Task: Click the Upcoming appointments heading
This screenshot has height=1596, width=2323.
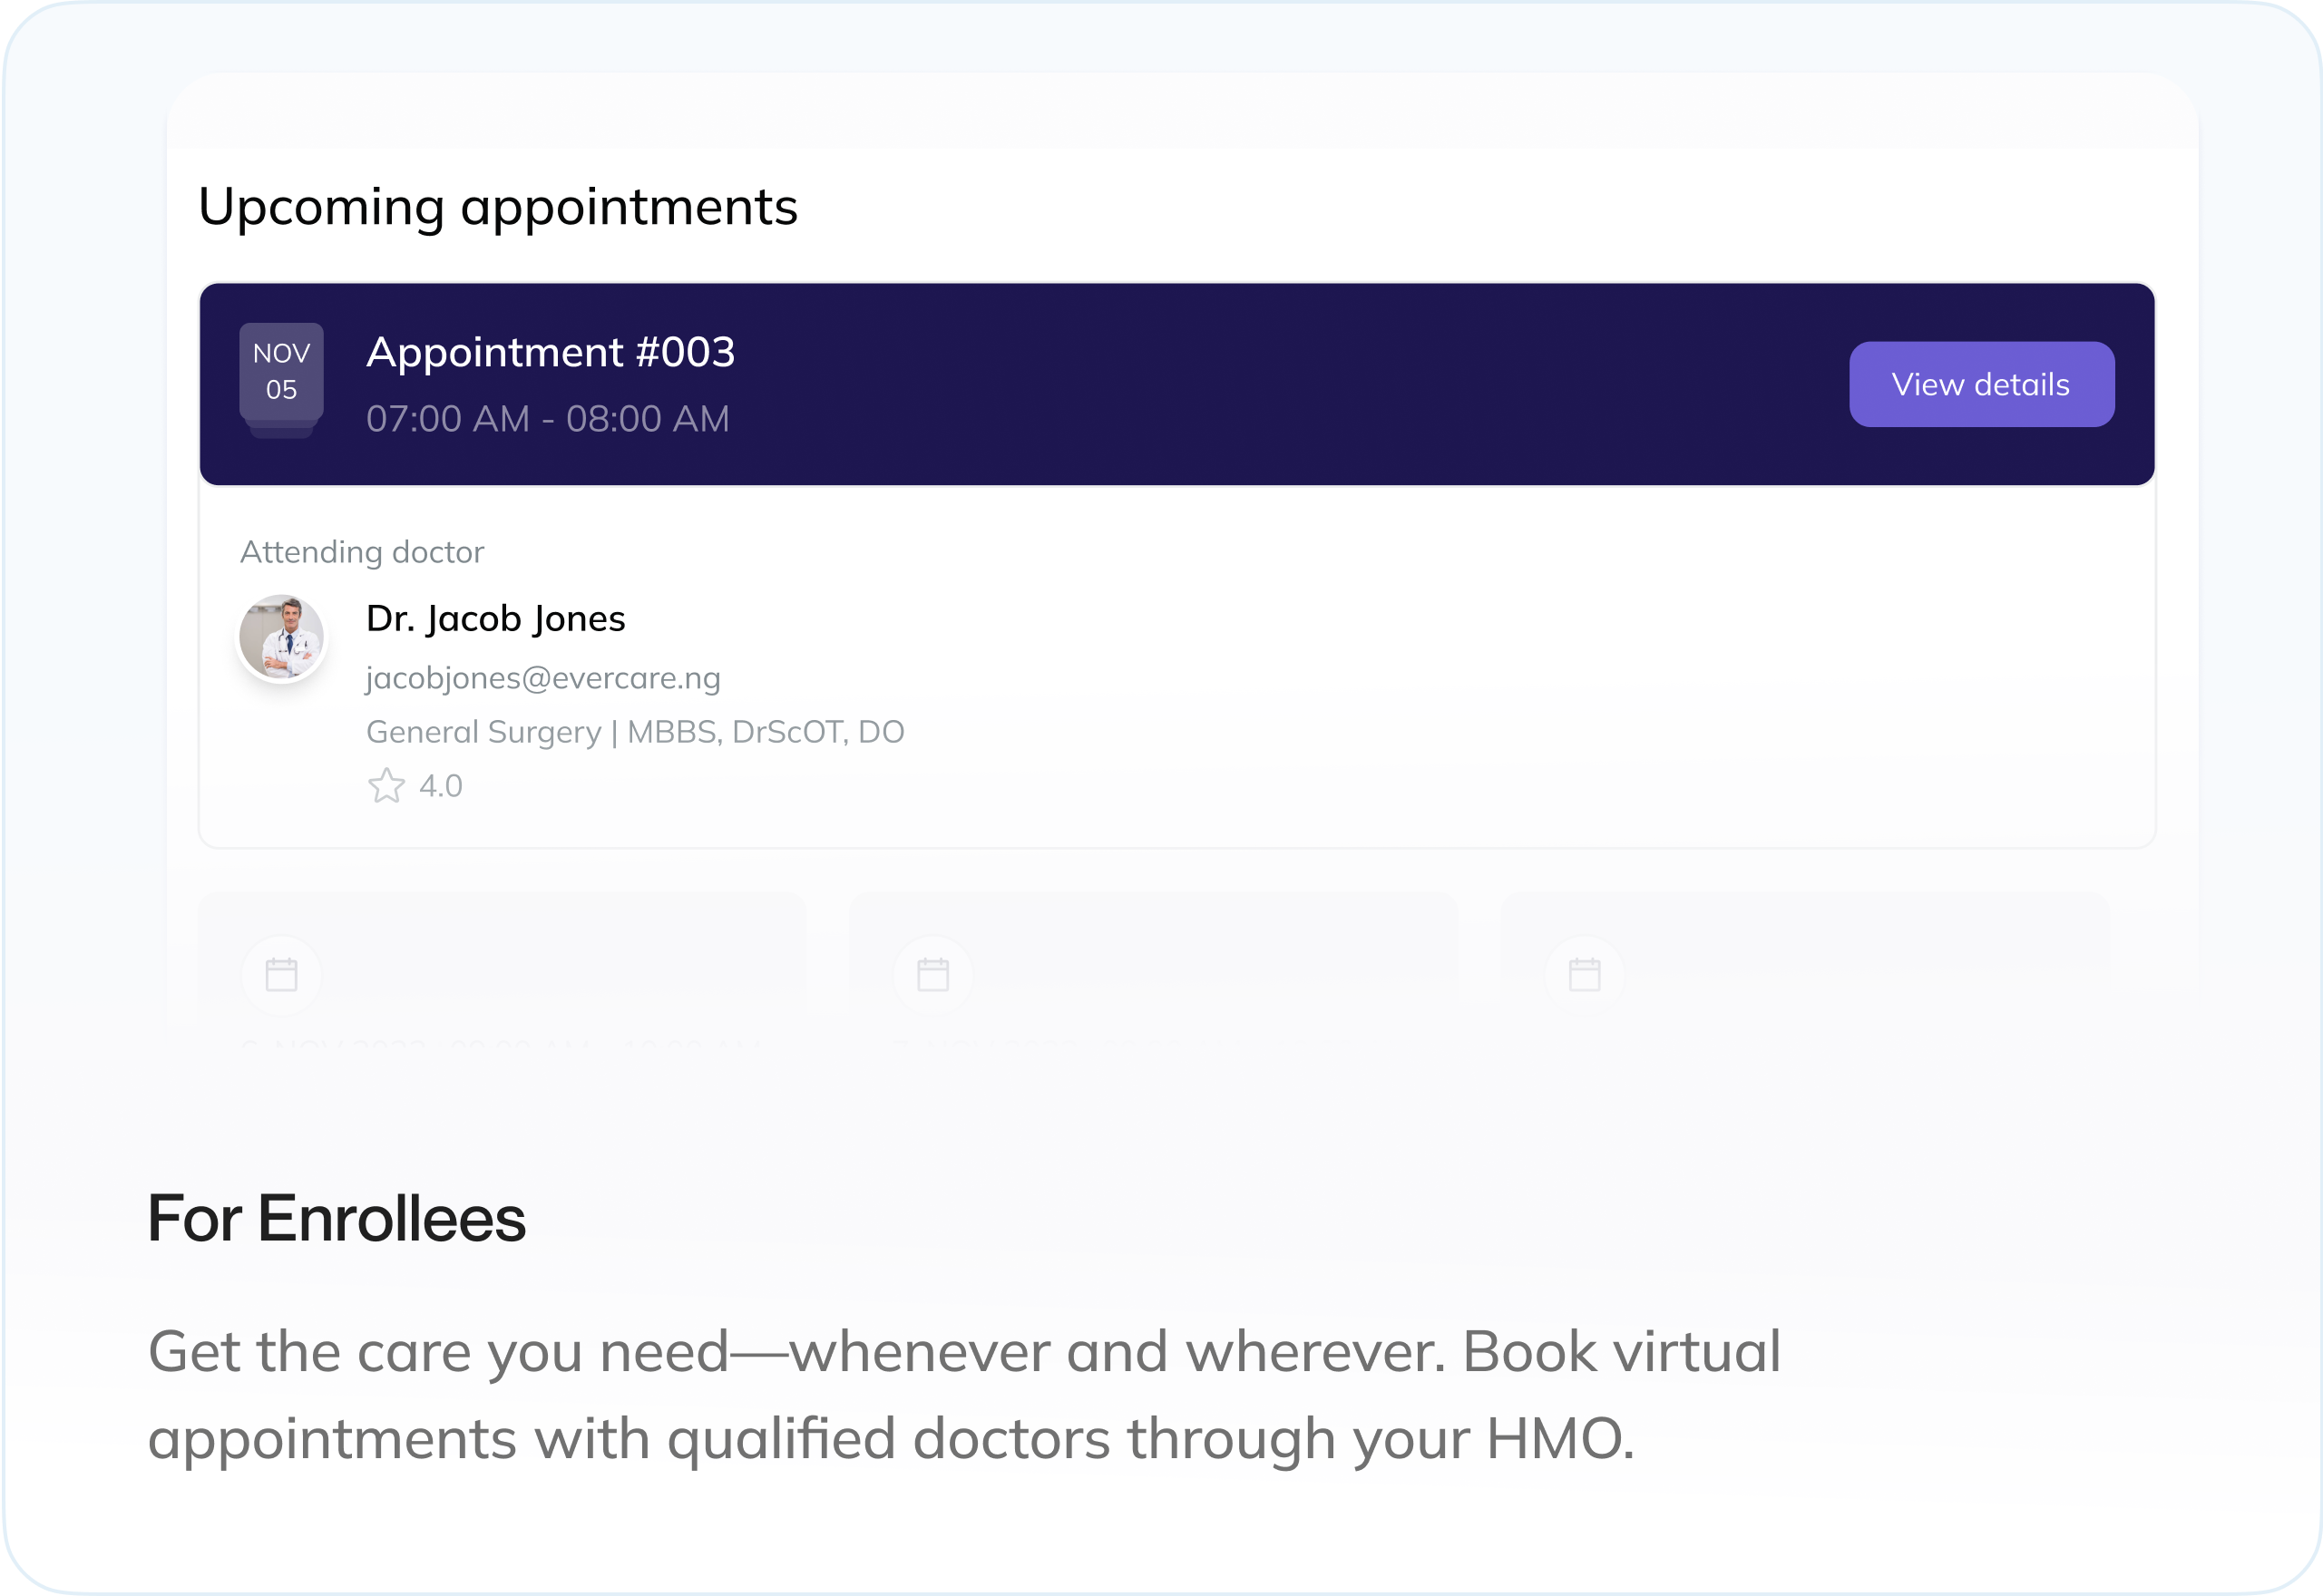Action: coord(497,207)
